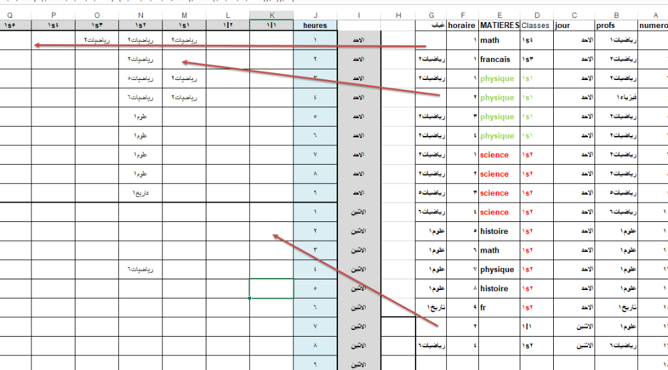Click the '1s1' header cell in column M

(x=184, y=25)
